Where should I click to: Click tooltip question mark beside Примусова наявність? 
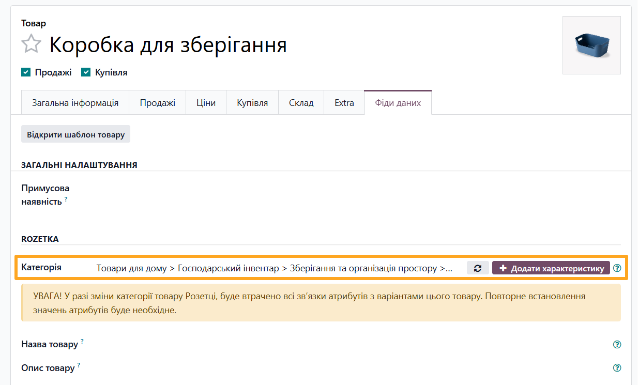[66, 199]
